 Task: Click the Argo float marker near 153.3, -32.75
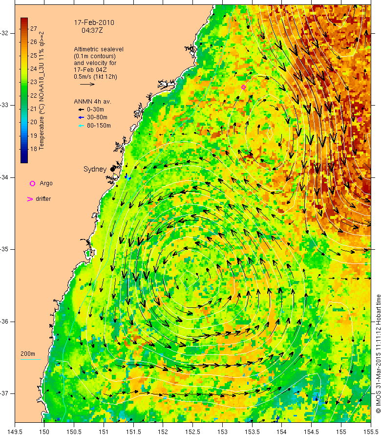(x=243, y=87)
